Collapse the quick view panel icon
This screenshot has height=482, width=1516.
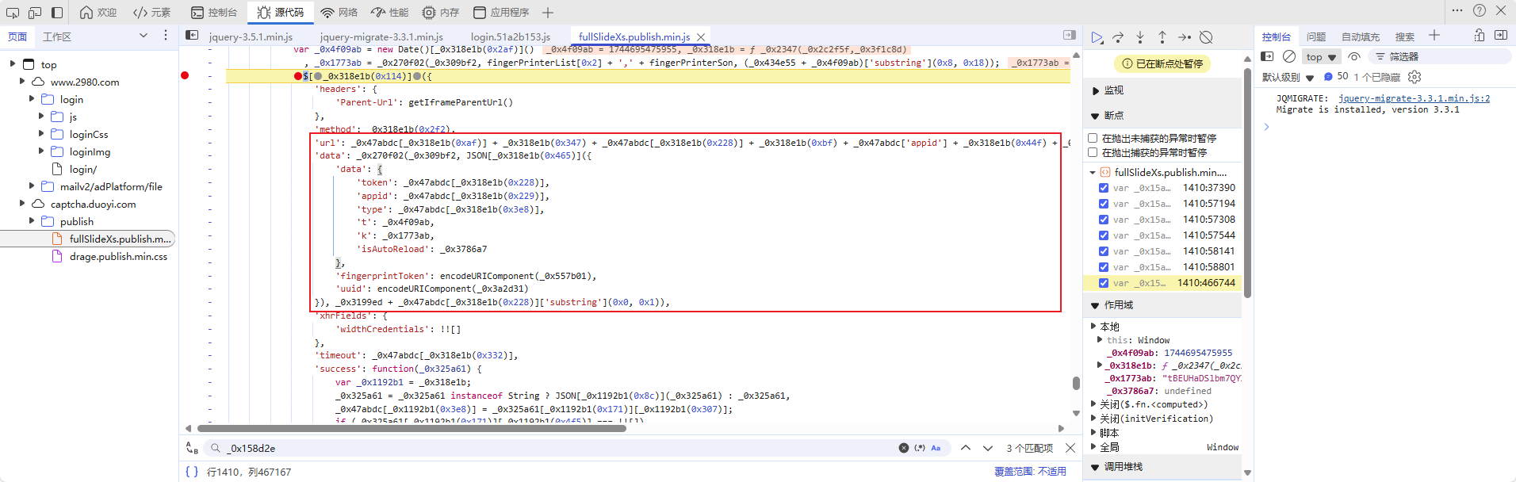click(1501, 36)
